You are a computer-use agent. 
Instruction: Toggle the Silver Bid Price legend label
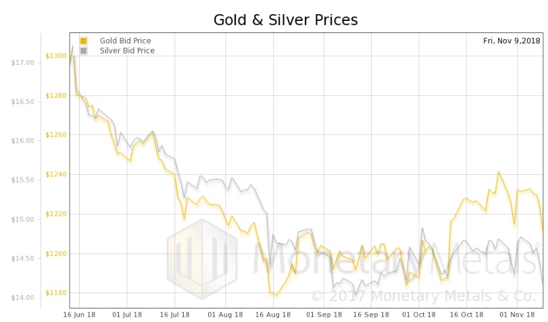(127, 51)
